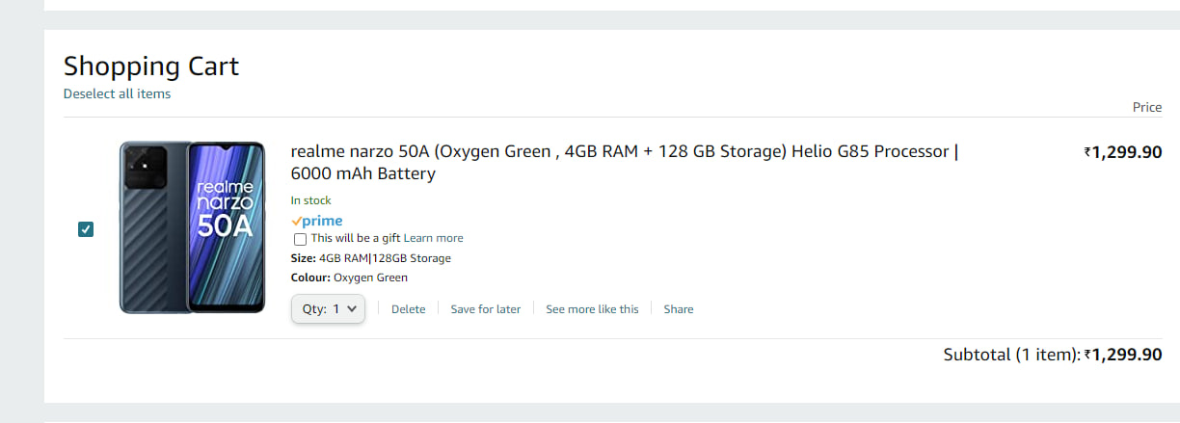Click the 'Shopping Cart' heading
The image size is (1180, 423).
pos(151,66)
